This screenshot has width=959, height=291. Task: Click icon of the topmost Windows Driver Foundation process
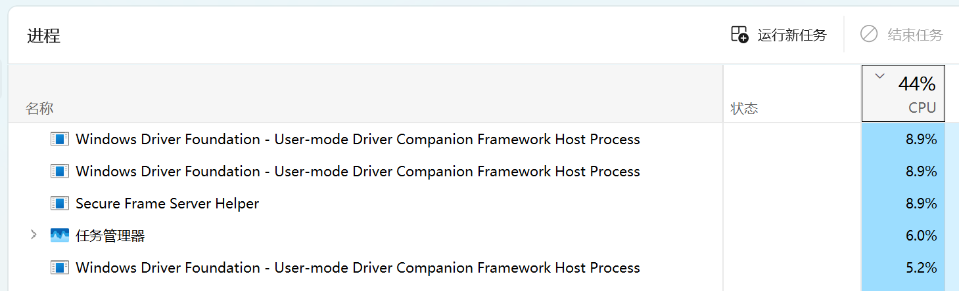tap(60, 139)
